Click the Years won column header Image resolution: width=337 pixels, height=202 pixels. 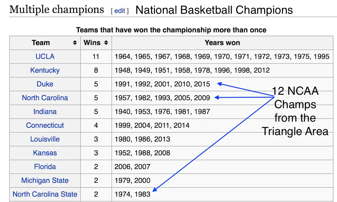tap(222, 43)
